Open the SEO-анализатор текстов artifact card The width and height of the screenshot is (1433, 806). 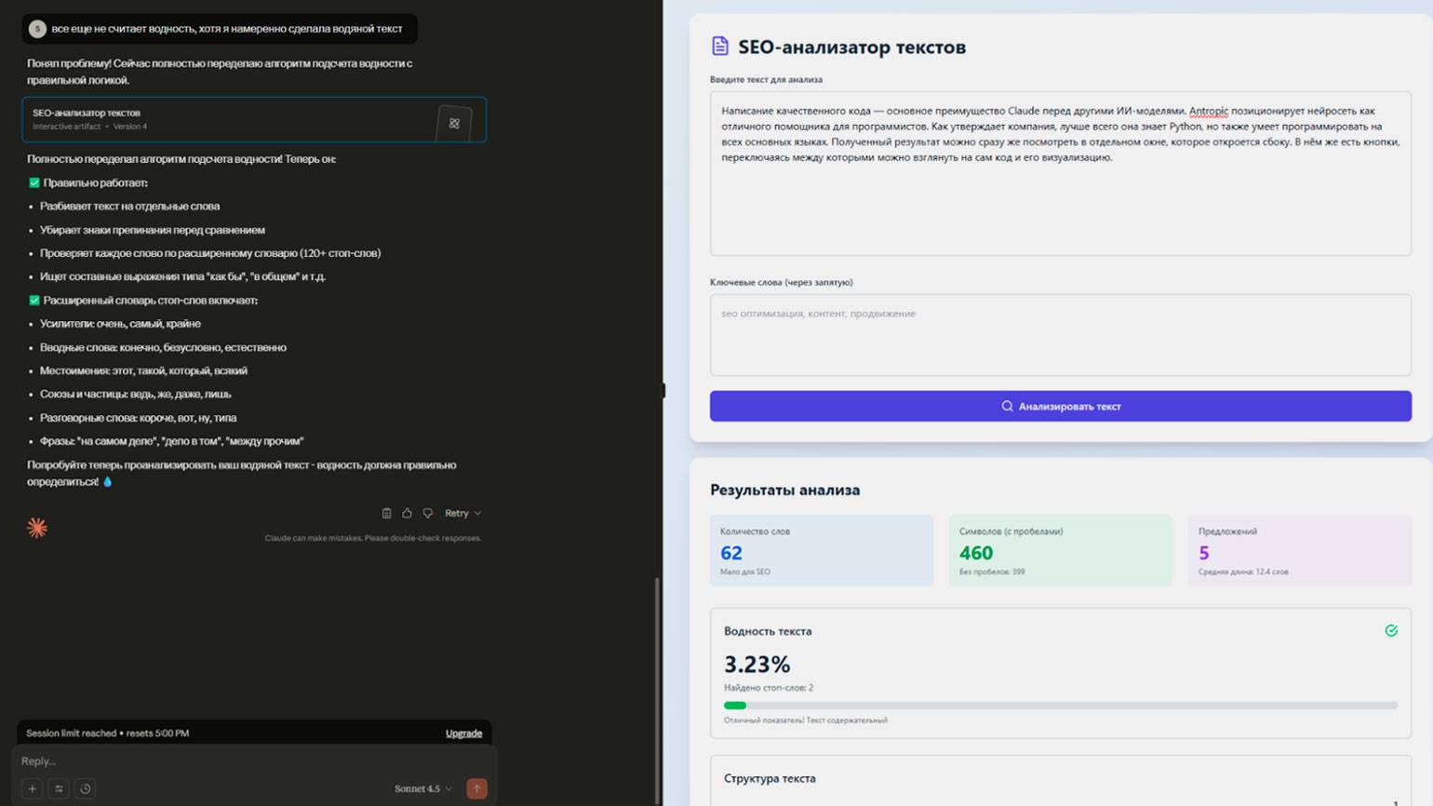[x=223, y=119]
